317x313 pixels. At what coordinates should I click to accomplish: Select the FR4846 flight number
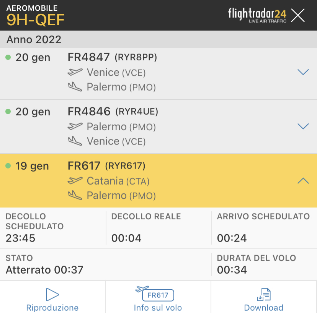tap(89, 112)
